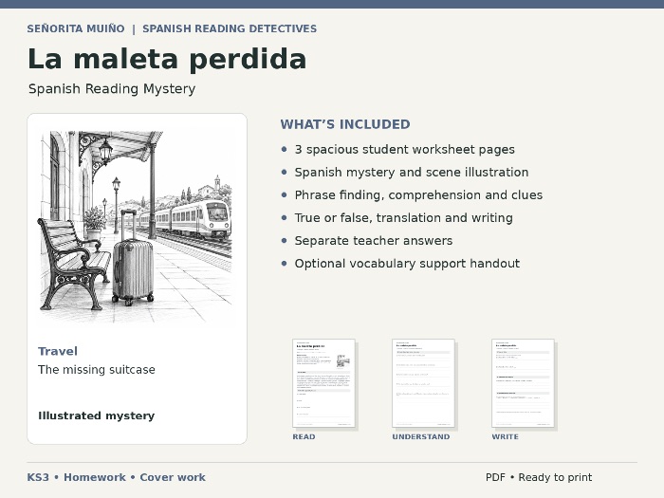Viewport: 664px width, 498px height.
Task: Click 'KS3' in the footer
Action: pos(38,477)
